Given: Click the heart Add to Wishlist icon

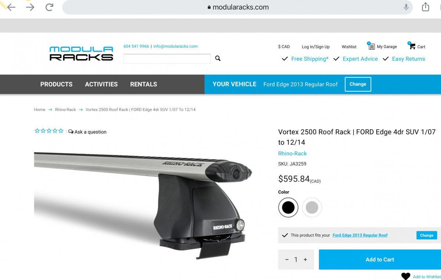Looking at the screenshot, I should coord(405,276).
